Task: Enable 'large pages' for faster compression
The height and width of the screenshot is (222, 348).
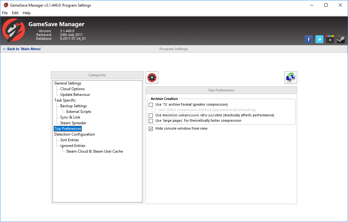Action: tap(151, 121)
